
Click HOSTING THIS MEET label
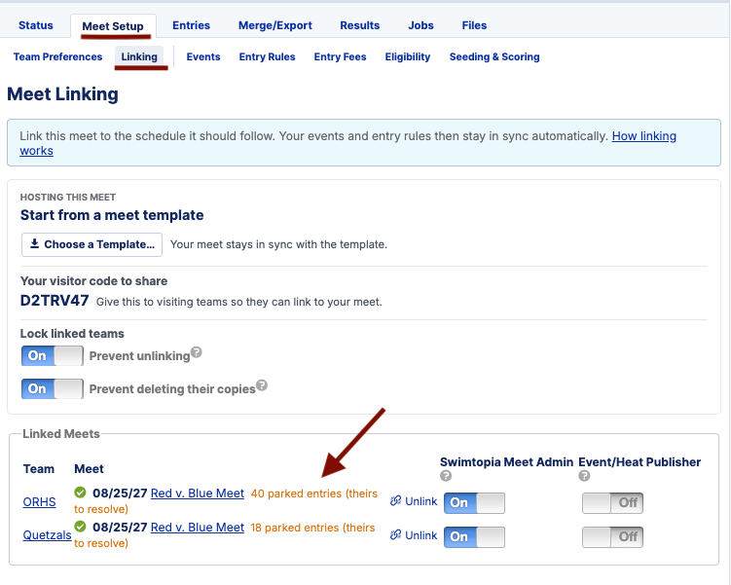coord(68,198)
